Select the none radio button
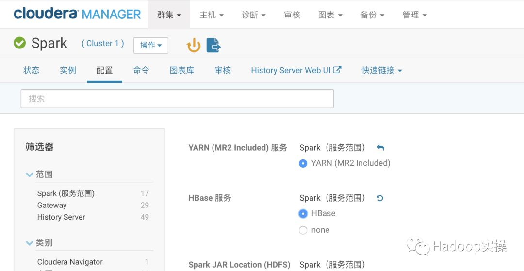This screenshot has height=271, width=524. (x=303, y=230)
